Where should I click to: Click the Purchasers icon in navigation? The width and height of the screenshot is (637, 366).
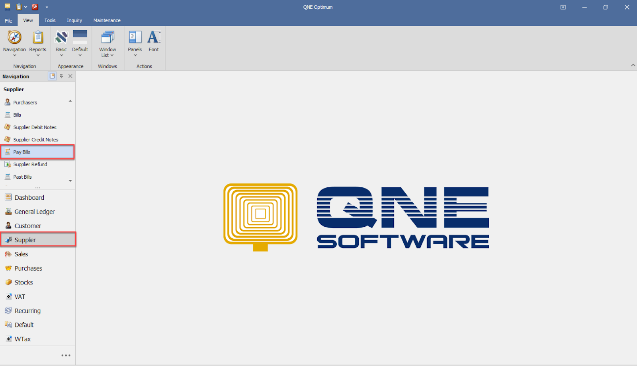click(x=8, y=102)
